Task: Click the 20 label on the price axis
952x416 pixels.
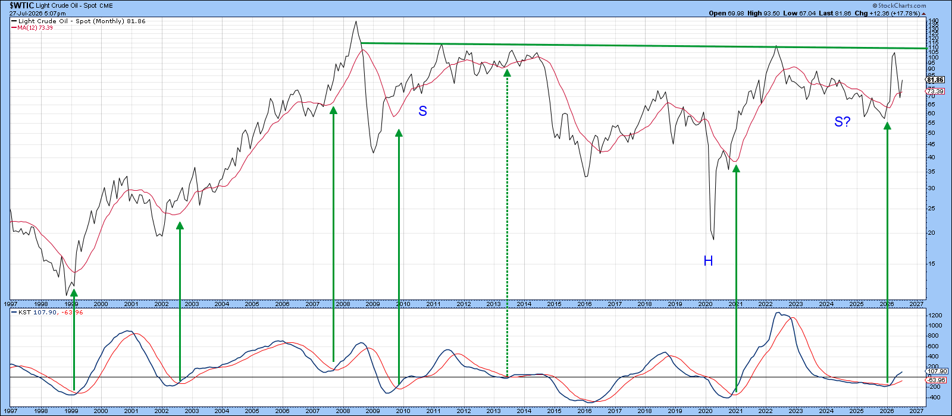Action: pyautogui.click(x=932, y=233)
